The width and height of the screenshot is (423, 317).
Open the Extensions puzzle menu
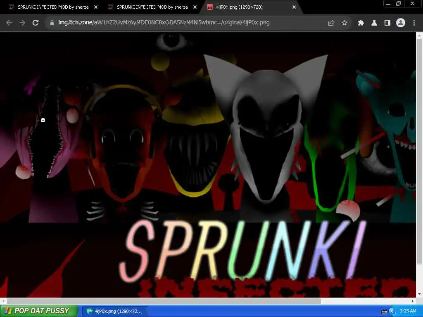[361, 23]
